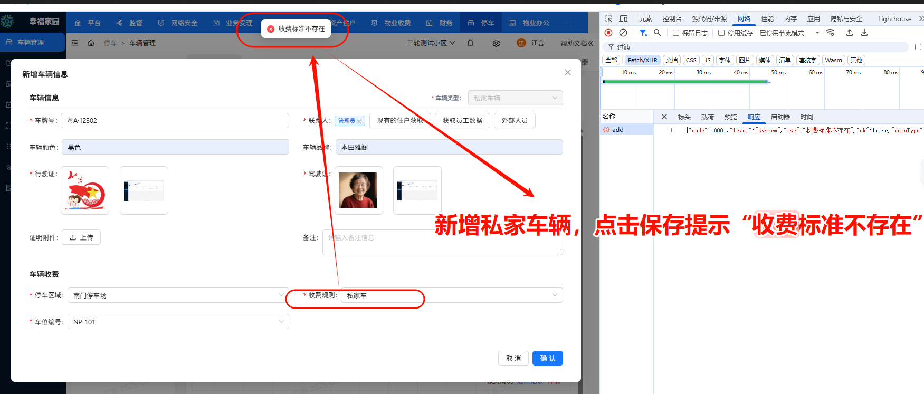Screen dimensions: 924x394
Task: Stop recording the network log
Action: (608, 33)
